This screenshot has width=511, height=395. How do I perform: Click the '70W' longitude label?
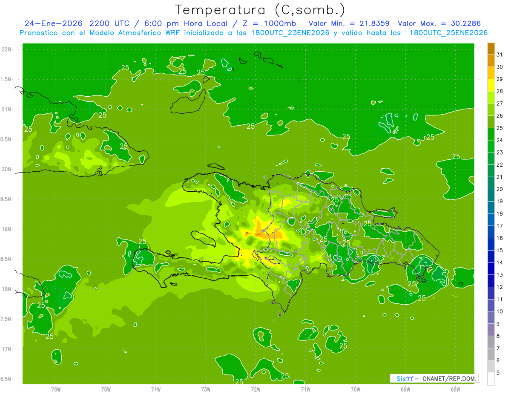(355, 389)
